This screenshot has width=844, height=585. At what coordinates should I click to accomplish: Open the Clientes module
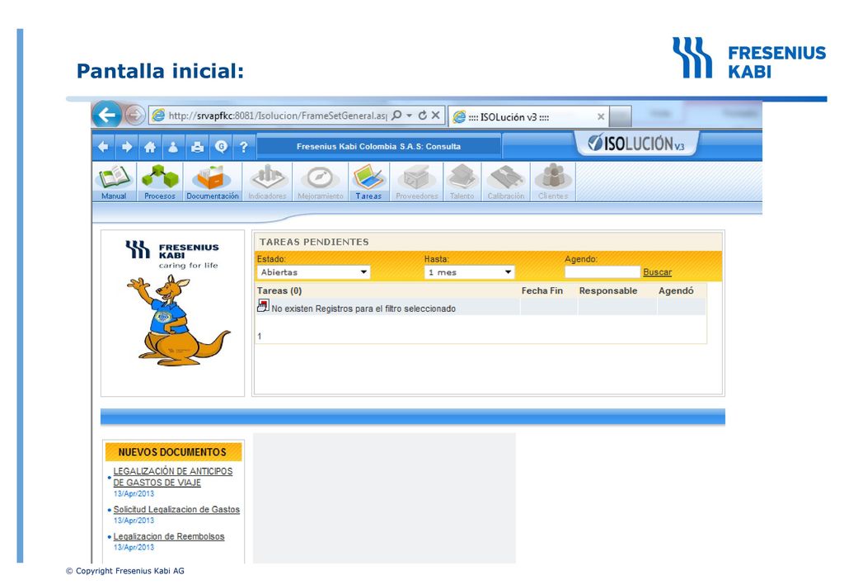pos(553,182)
